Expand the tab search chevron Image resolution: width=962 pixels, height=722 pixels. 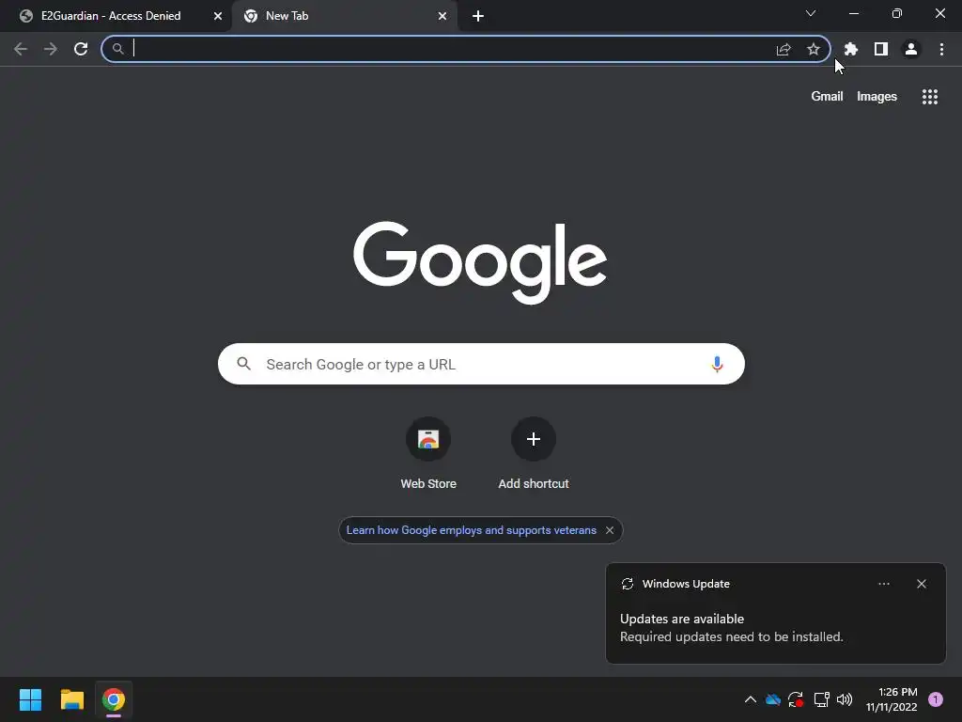tap(811, 13)
